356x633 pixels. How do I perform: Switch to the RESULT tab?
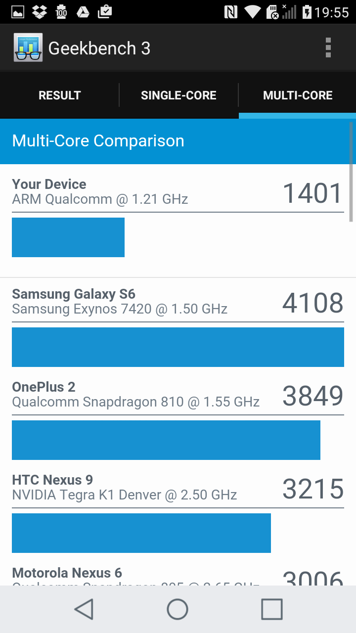click(x=59, y=95)
